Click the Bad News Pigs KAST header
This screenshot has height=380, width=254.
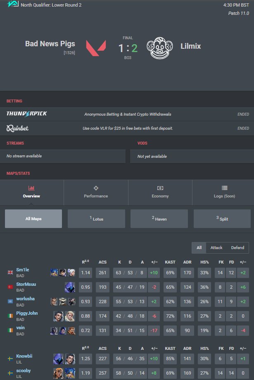click(170, 262)
